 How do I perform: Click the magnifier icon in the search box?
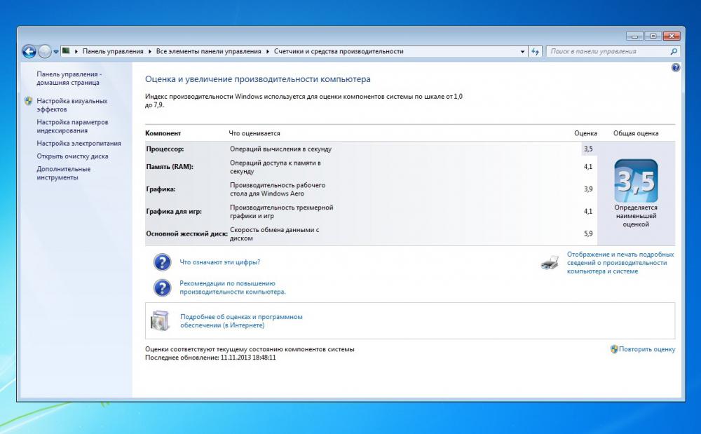pyautogui.click(x=674, y=51)
